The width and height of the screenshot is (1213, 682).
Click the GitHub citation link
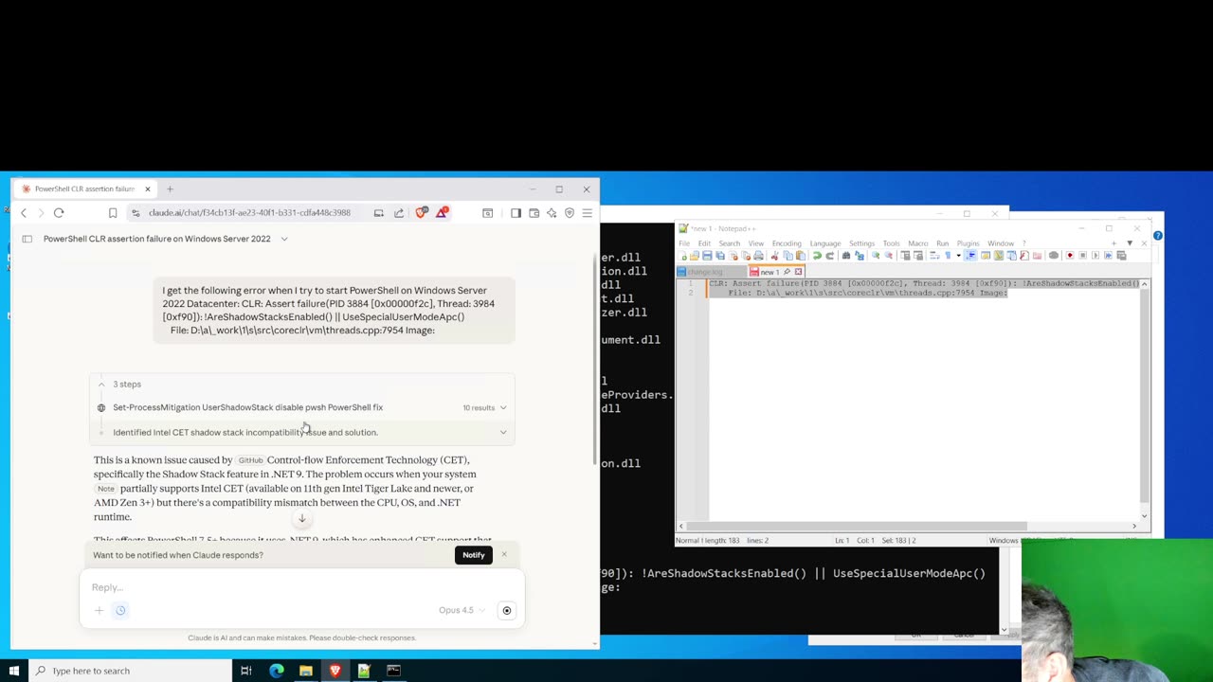point(251,460)
